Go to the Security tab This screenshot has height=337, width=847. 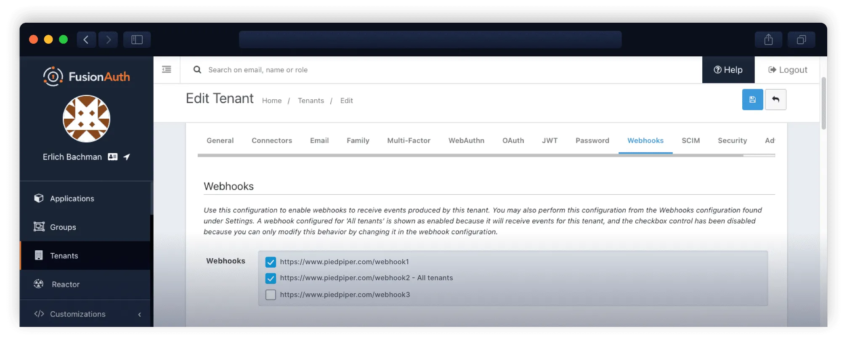[733, 141]
